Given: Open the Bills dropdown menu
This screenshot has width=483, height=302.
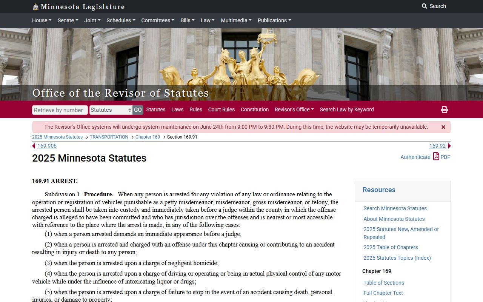Looking at the screenshot, I should [188, 20].
